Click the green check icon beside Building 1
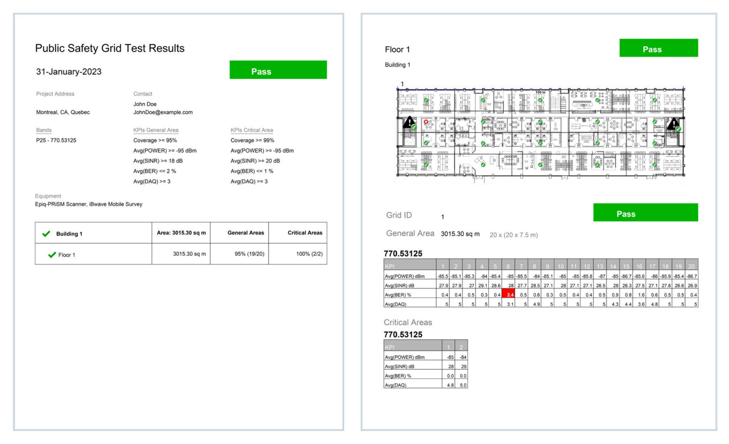This screenshot has height=444, width=729. 46,234
